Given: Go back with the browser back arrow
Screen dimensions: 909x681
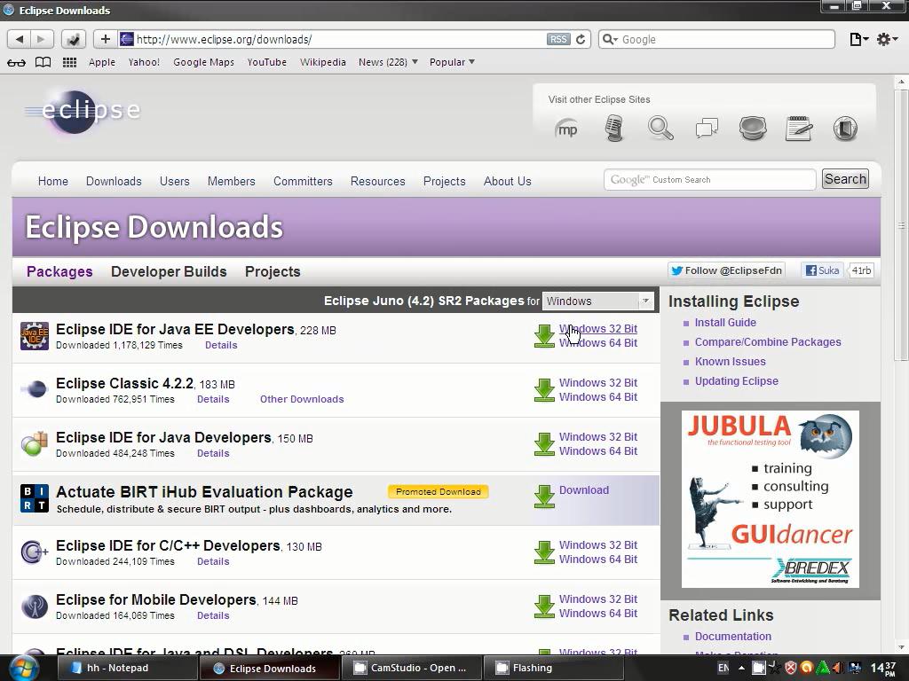Looking at the screenshot, I should [x=20, y=39].
